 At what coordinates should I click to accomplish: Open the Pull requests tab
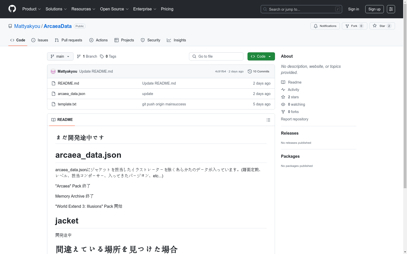click(68, 40)
